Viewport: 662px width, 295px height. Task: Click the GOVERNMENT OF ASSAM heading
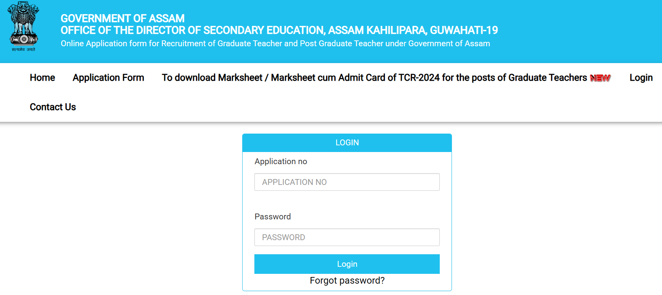[122, 18]
